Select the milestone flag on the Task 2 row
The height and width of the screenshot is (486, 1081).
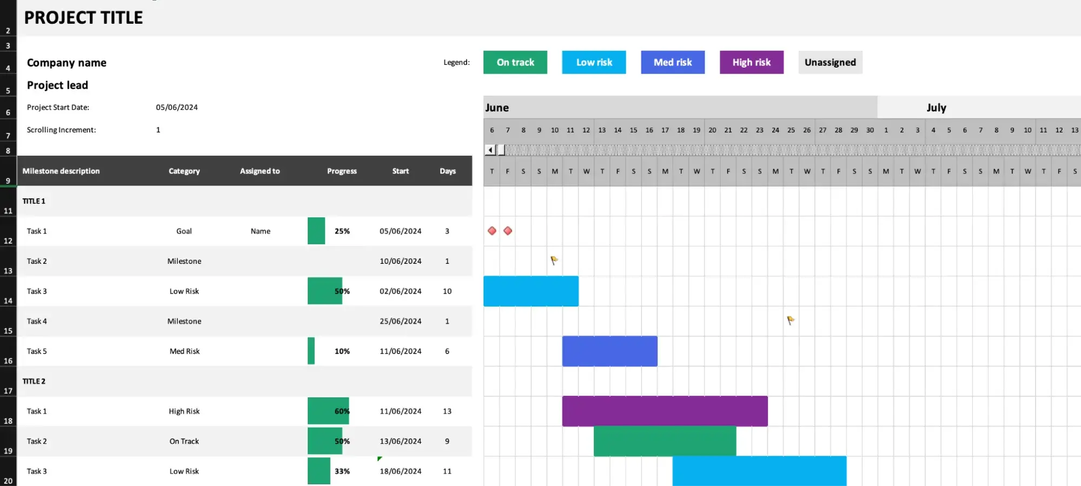(554, 261)
